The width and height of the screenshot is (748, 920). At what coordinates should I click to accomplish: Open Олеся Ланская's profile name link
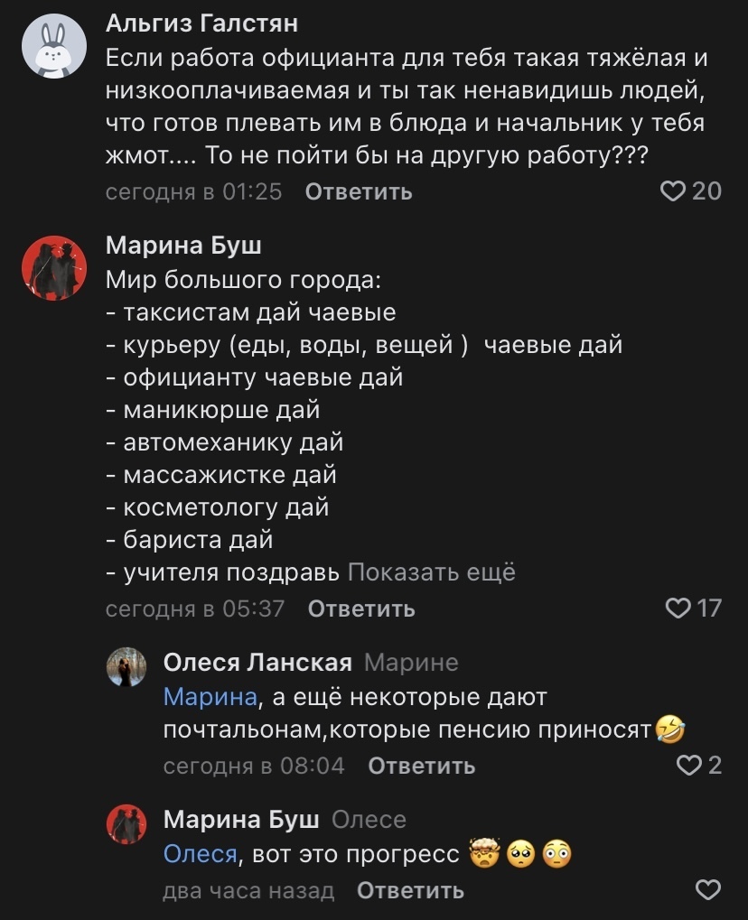pyautogui.click(x=257, y=664)
